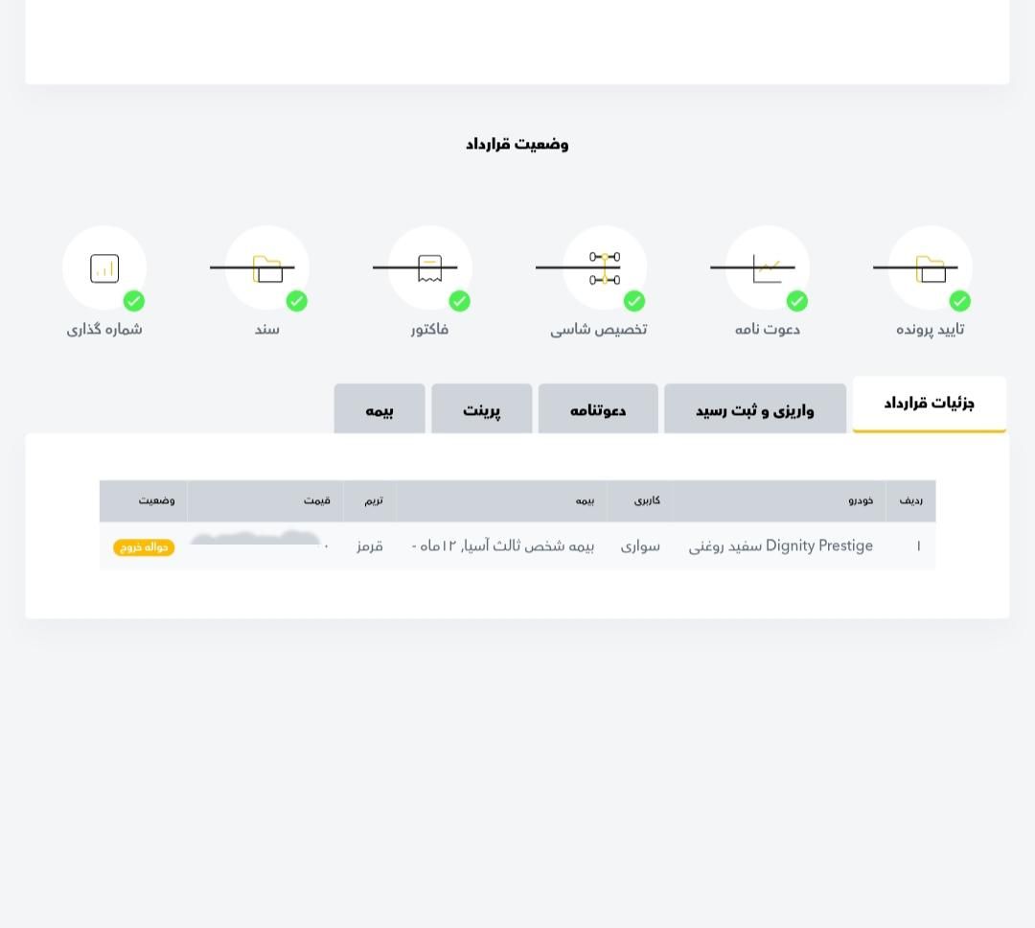Switch to واریزی و ثبت رسید tab
1035x928 pixels.
coord(755,408)
